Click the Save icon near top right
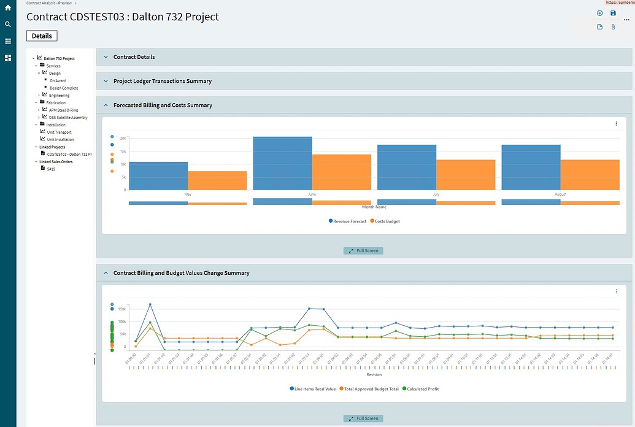Screen dimensions: 635x427 [613, 12]
